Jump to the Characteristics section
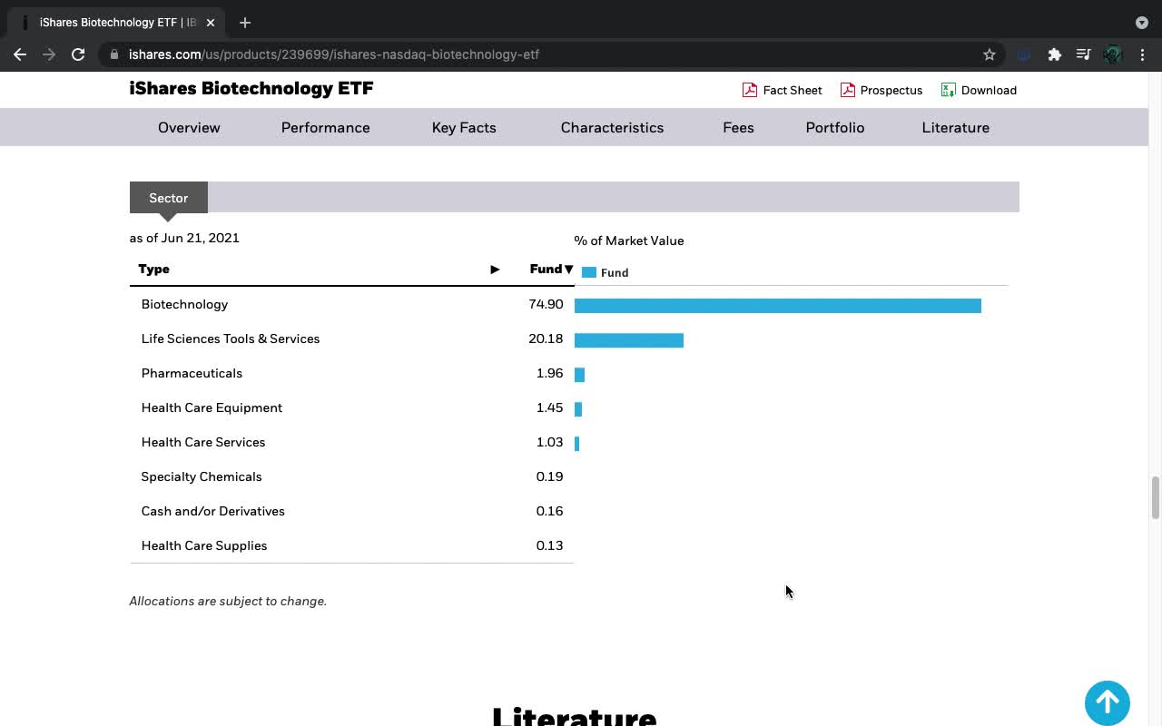 click(x=612, y=128)
